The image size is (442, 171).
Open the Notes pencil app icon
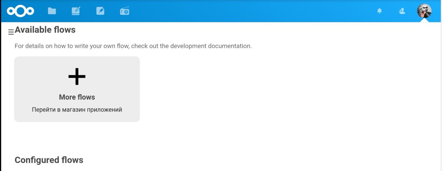pos(100,11)
